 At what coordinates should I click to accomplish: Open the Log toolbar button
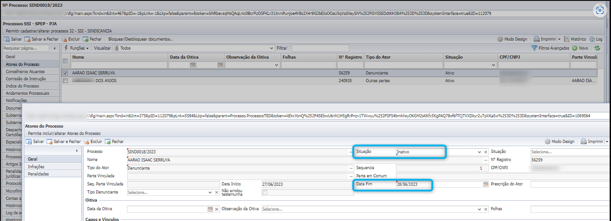pos(596,39)
